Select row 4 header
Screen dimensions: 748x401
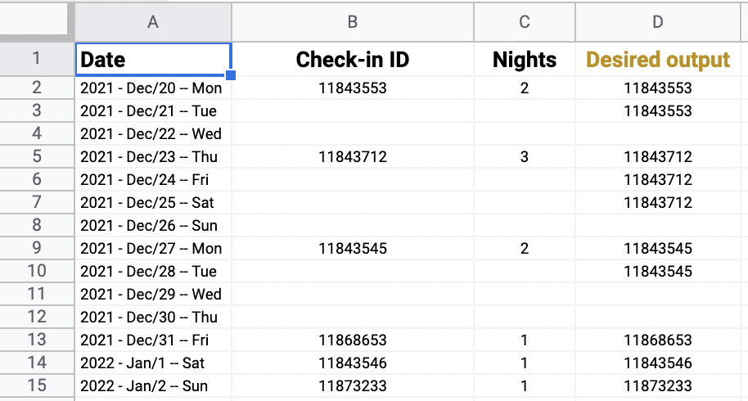point(37,133)
